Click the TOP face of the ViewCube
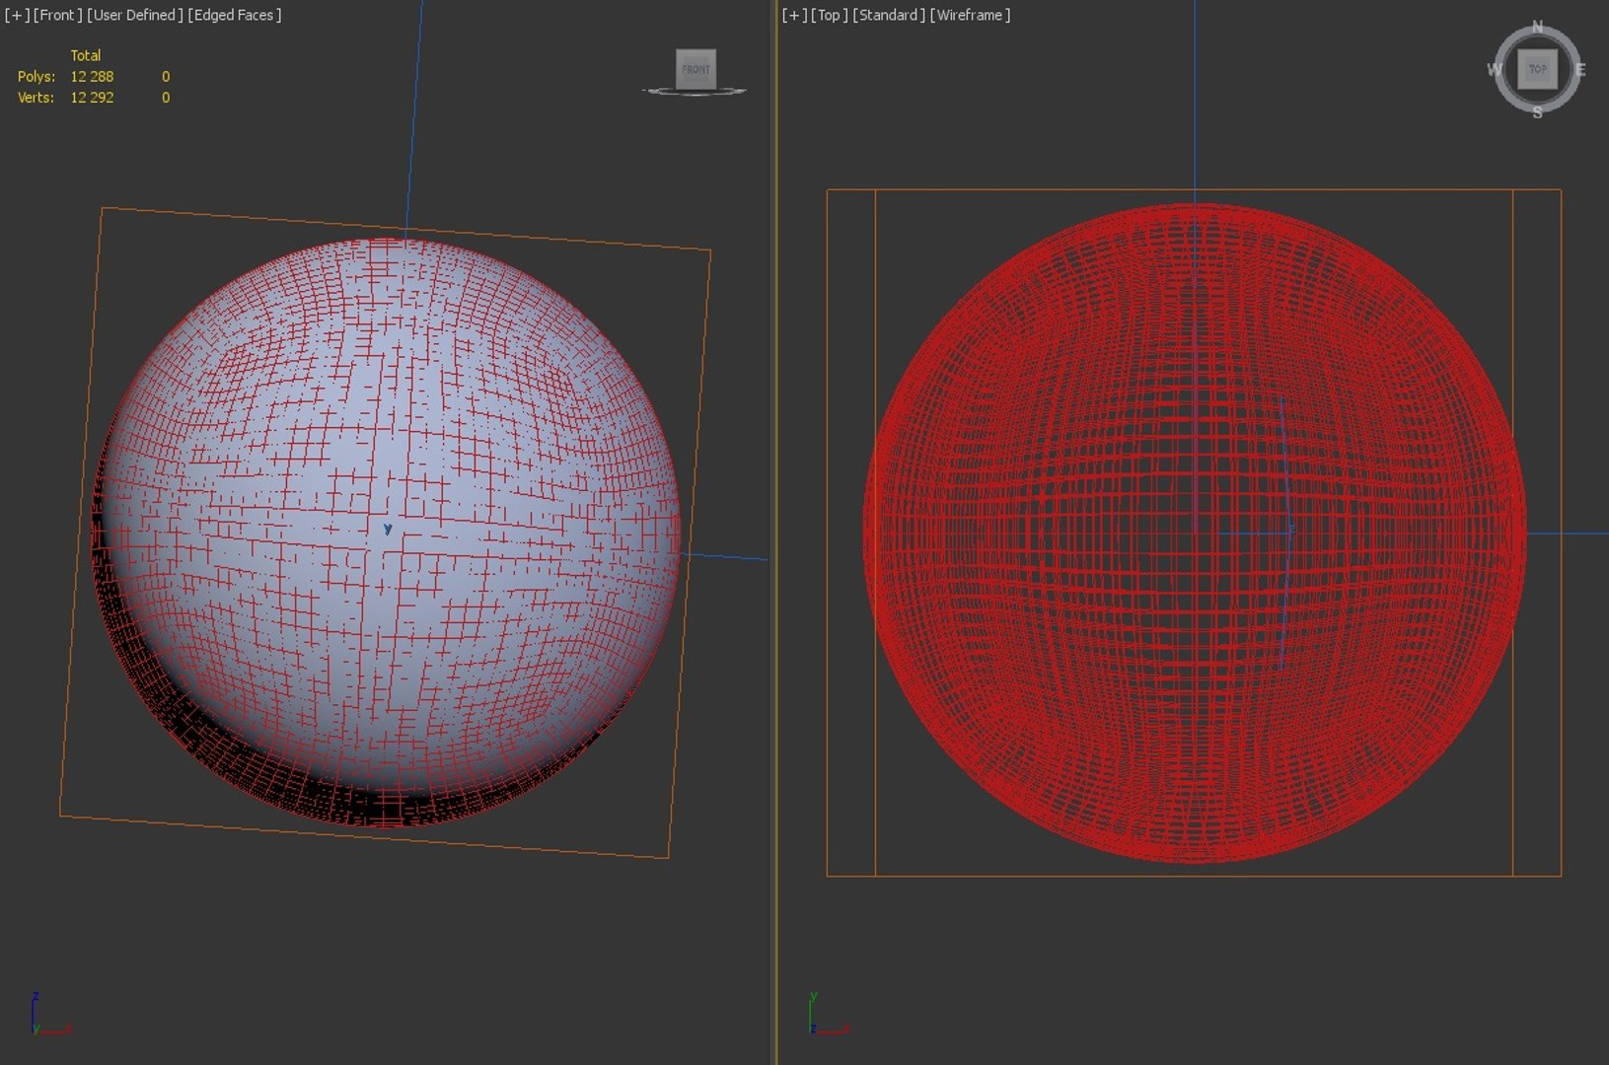This screenshot has width=1609, height=1065. click(1537, 69)
